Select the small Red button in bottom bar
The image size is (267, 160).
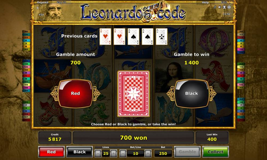51,152
